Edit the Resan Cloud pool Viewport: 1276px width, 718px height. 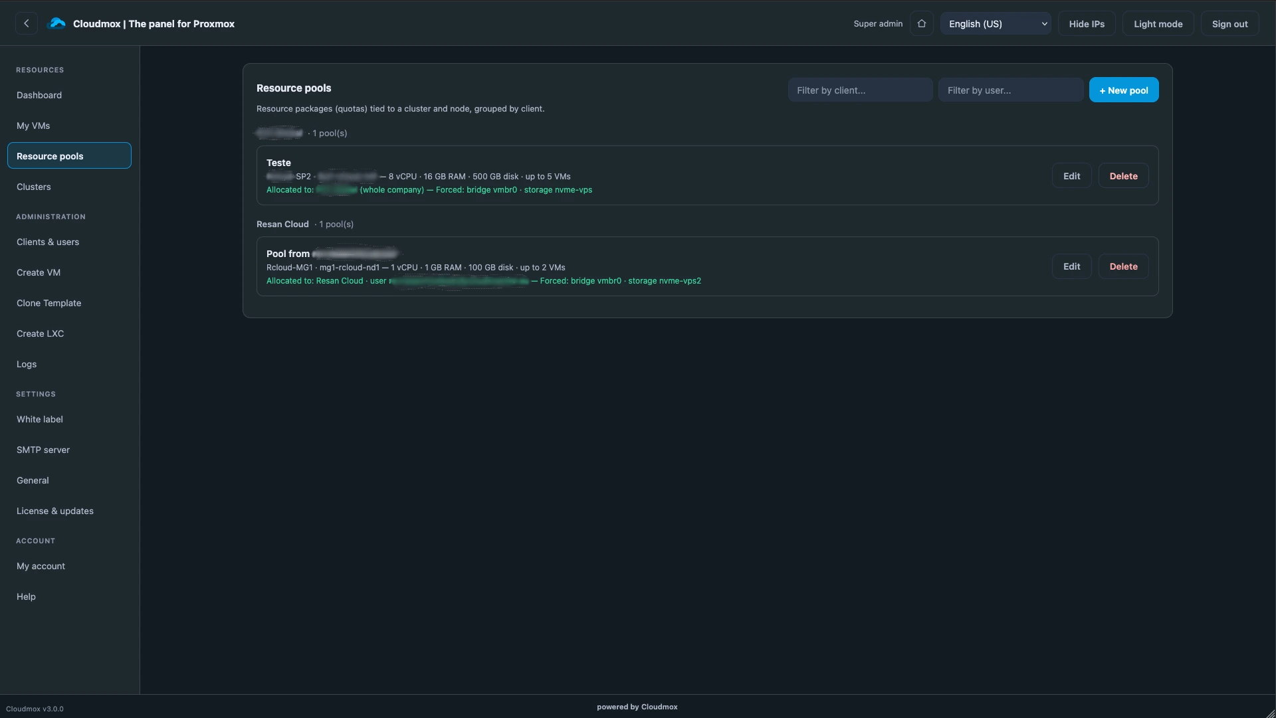(x=1071, y=266)
